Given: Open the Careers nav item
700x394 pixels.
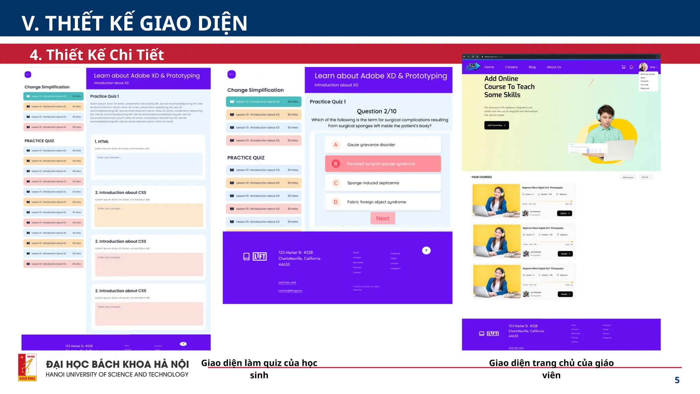Looking at the screenshot, I should [511, 67].
